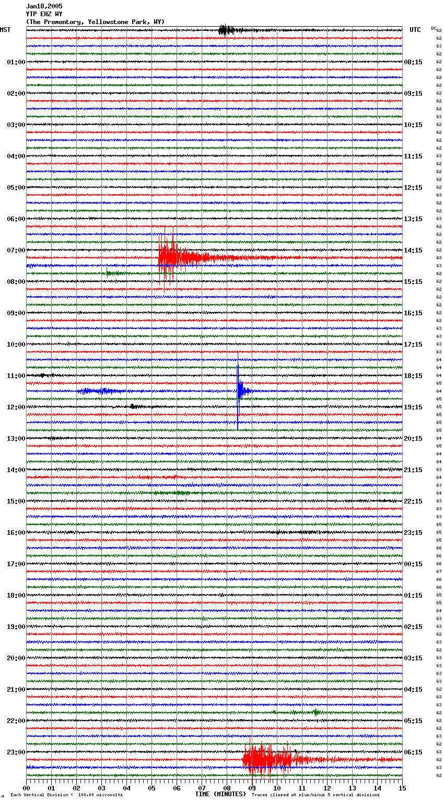Screen dimensions: 444x802
Task: Click the 17:15 UTC time label
Action: click(413, 345)
